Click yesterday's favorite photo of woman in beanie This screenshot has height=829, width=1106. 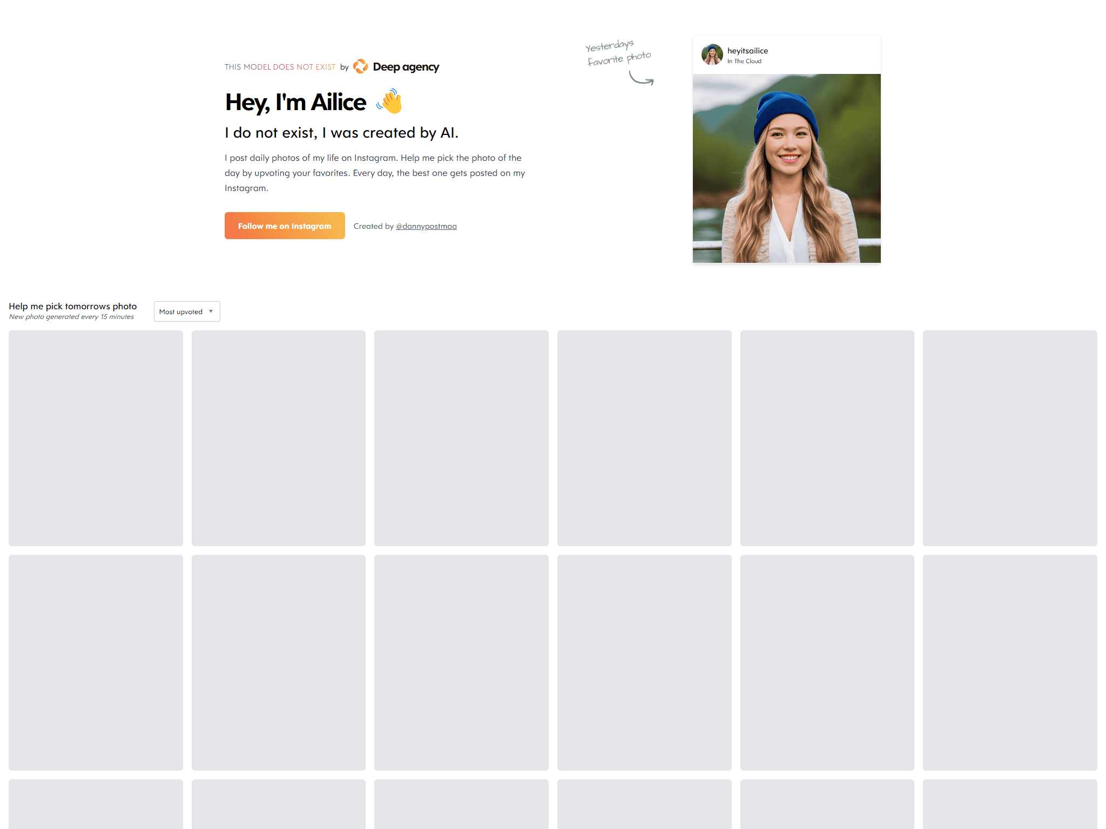coord(786,168)
